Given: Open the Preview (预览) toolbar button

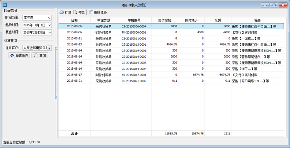Looking at the screenshot, I should (79, 12).
